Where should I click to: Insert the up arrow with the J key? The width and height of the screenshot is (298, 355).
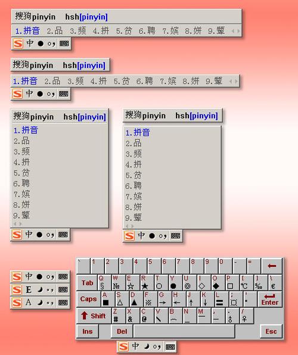193,299
